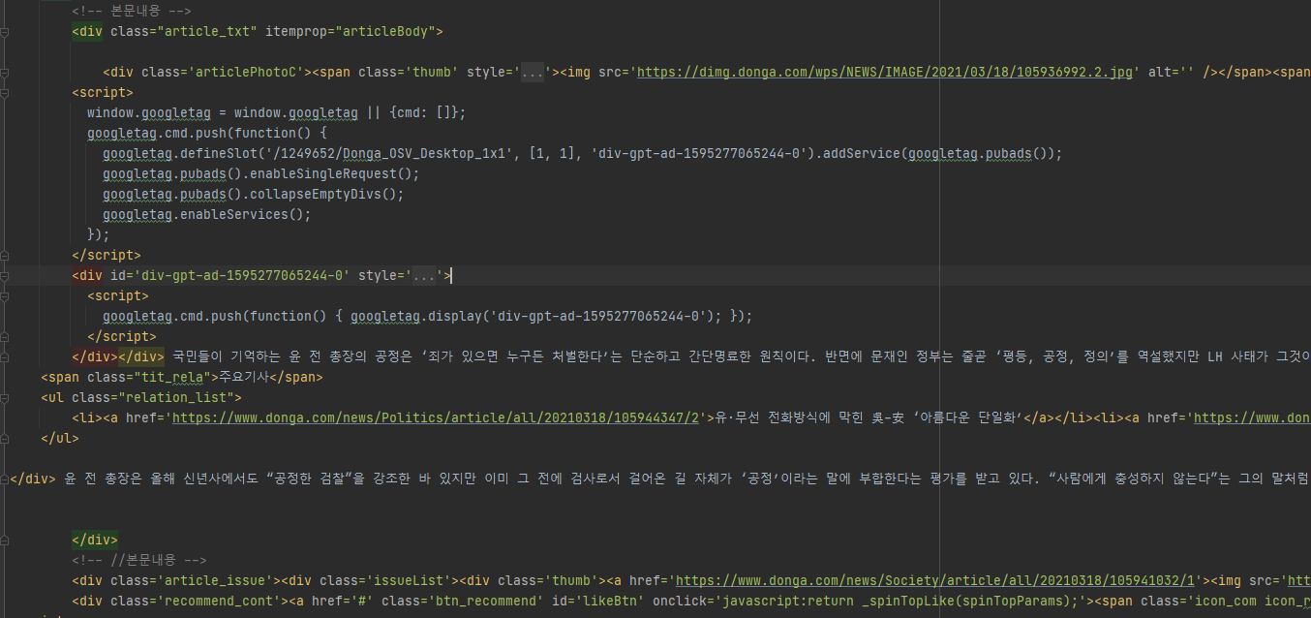
Task: Collapse the article_txt div fold marker
Action: [5, 32]
